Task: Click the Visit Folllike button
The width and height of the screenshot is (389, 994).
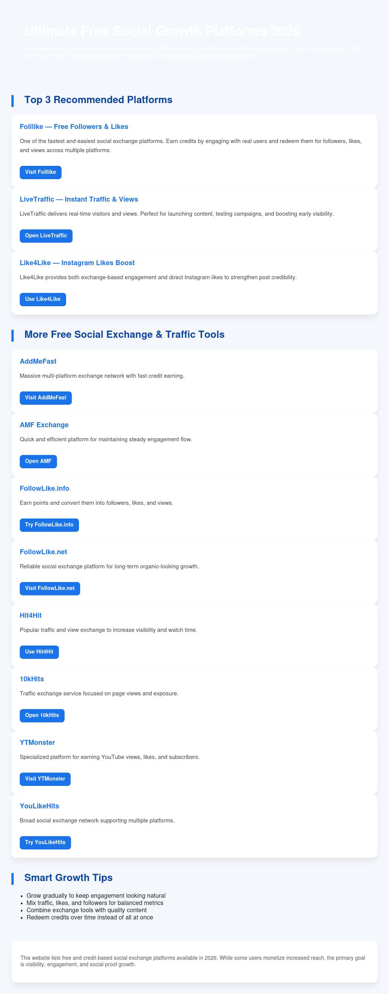Action: point(40,172)
